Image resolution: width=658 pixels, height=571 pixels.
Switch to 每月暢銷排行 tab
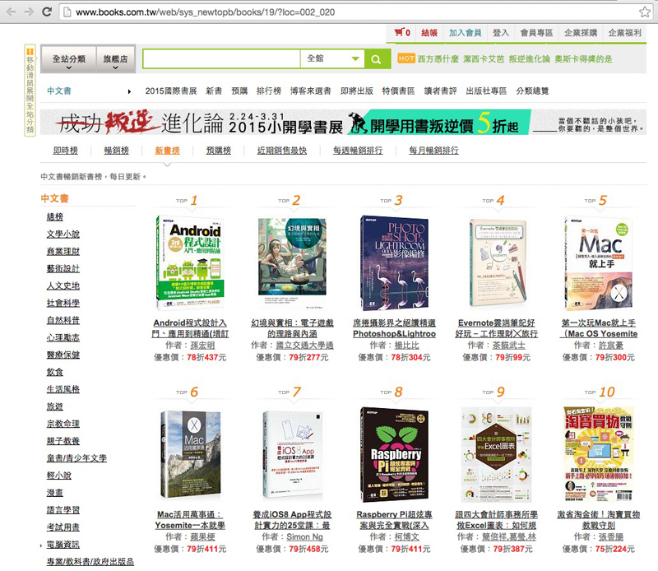coord(434,151)
